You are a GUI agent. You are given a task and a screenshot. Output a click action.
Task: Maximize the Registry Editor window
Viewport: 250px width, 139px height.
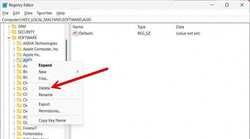click(x=227, y=5)
